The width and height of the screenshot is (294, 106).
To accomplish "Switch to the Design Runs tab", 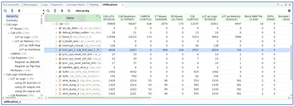I will pyautogui.click(x=76, y=5).
